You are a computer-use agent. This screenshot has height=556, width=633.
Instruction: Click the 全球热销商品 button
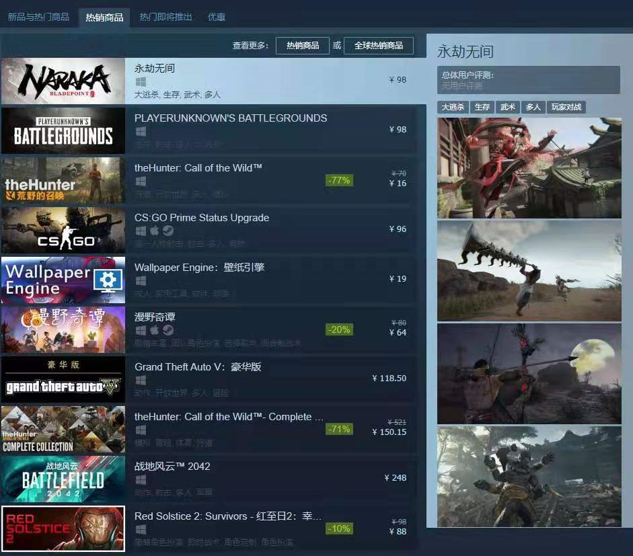[x=378, y=46]
